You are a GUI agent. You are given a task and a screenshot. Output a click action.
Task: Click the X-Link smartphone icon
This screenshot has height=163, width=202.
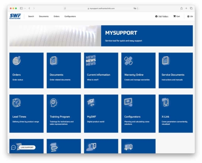[165, 102]
